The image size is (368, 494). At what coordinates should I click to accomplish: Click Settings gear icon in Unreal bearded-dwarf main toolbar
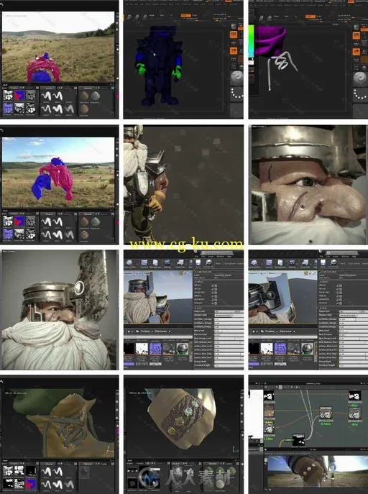click(x=167, y=262)
